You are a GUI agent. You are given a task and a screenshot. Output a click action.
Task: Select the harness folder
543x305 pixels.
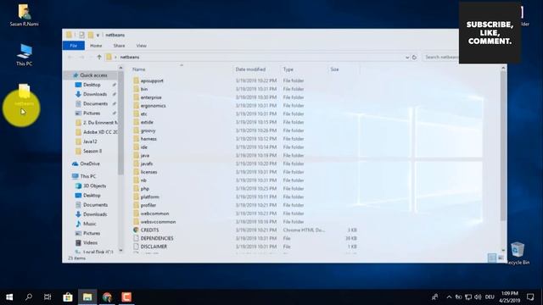(148, 139)
